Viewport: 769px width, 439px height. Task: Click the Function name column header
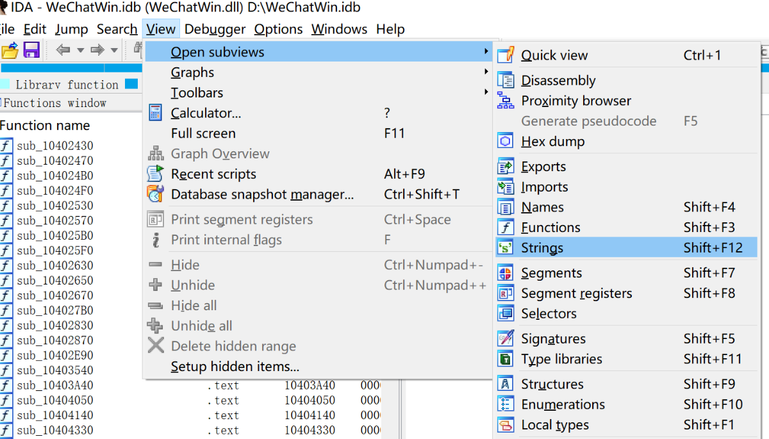coord(45,126)
